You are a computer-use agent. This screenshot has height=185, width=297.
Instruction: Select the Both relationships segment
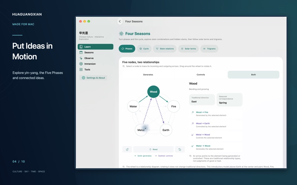coord(254,75)
